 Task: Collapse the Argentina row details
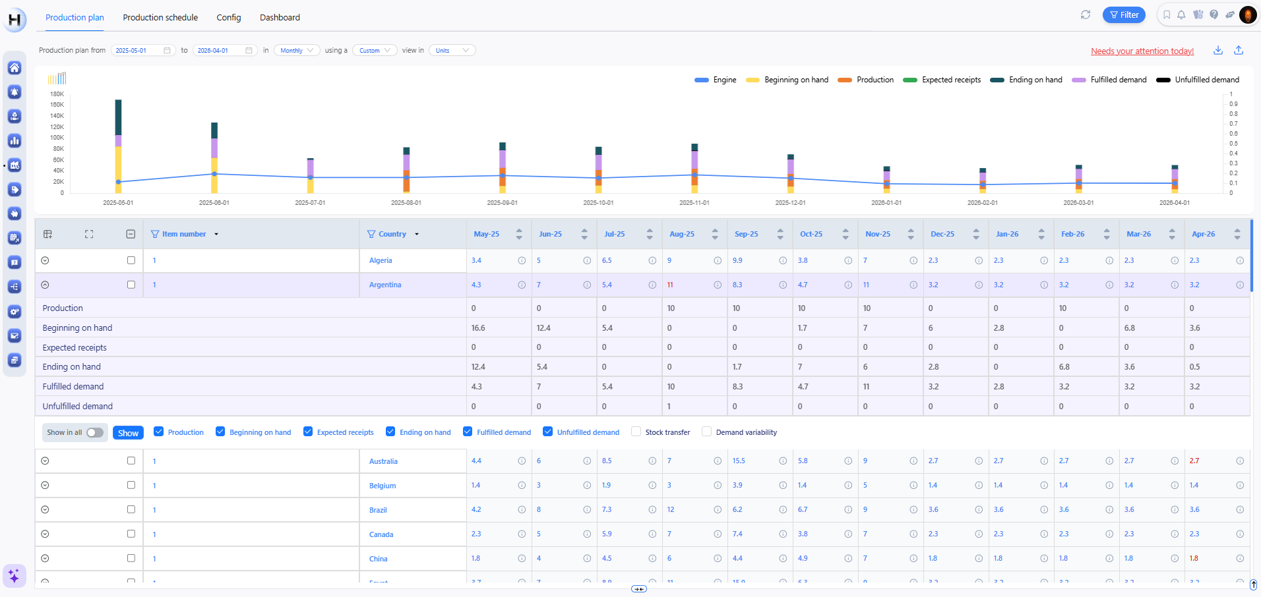pos(45,285)
